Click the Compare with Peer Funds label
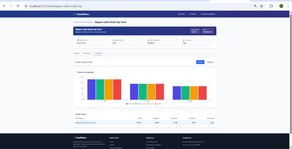The height and width of the screenshot is (149, 292). (83, 62)
